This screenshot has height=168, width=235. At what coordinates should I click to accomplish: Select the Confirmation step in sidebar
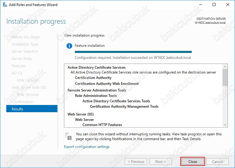tap(22, 102)
